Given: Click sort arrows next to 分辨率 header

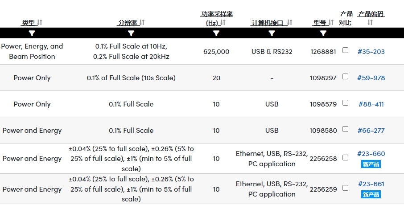Looking at the screenshot, I should click(142, 22).
